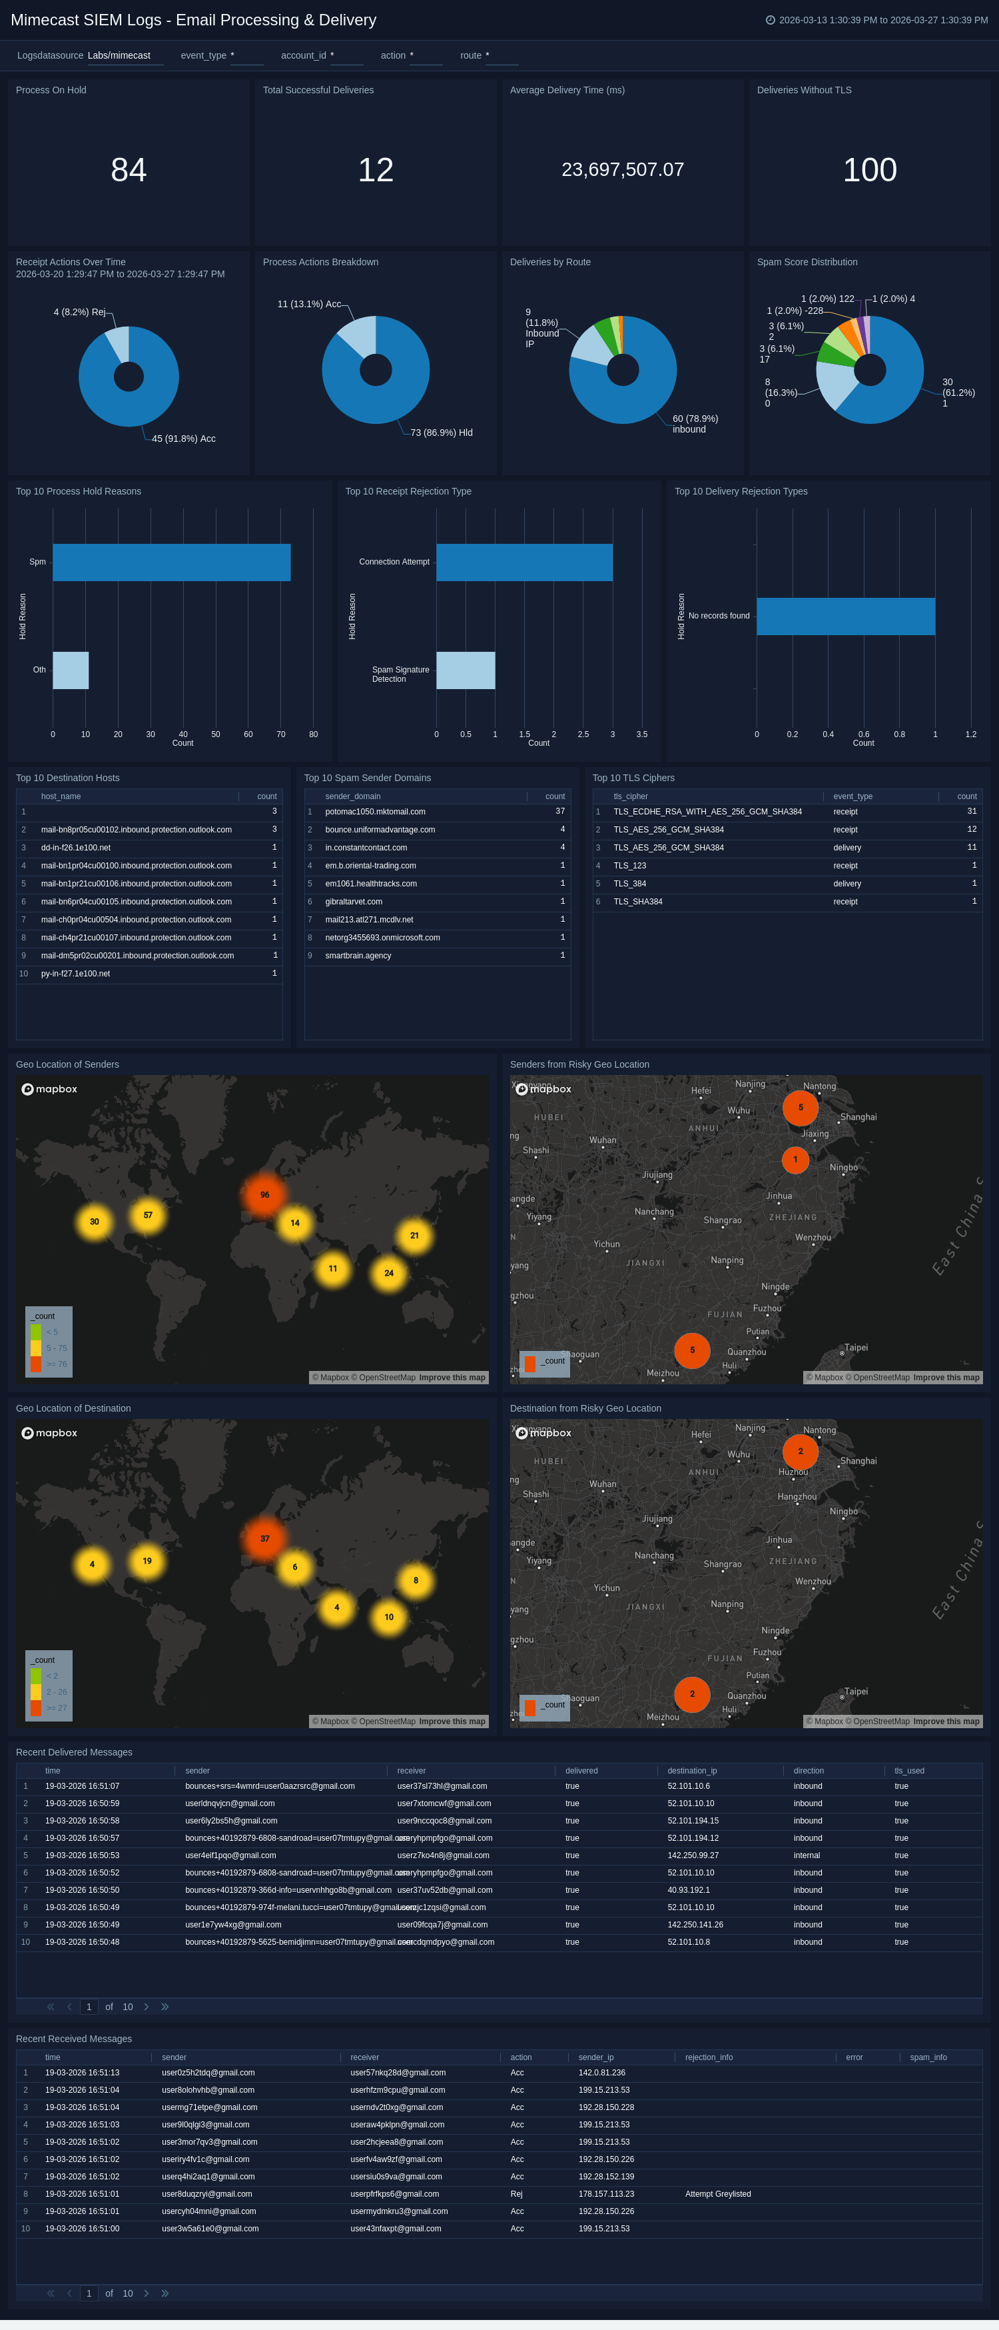This screenshot has width=999, height=2330.
Task: Select the 96 cluster marker on senders map
Action: tap(264, 1195)
